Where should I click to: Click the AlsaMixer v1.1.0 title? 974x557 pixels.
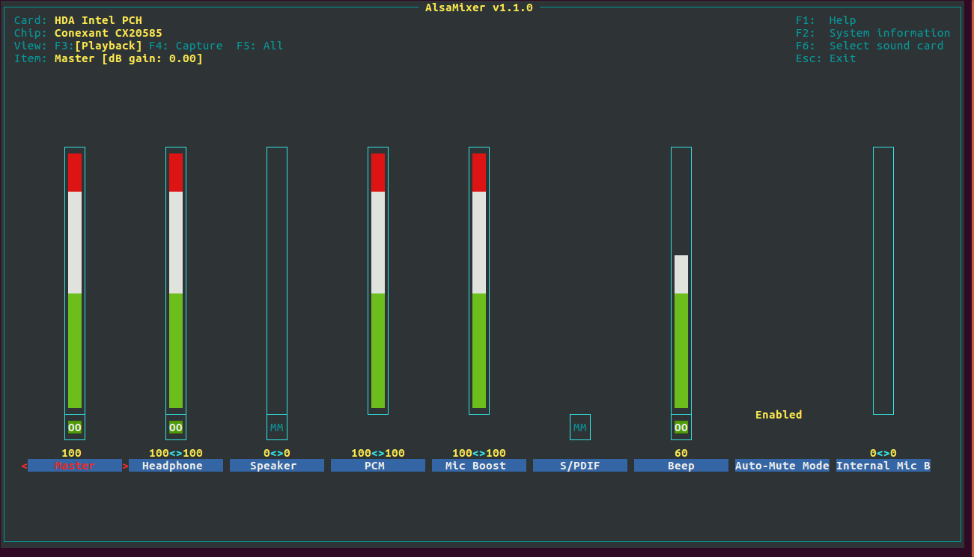tap(479, 7)
